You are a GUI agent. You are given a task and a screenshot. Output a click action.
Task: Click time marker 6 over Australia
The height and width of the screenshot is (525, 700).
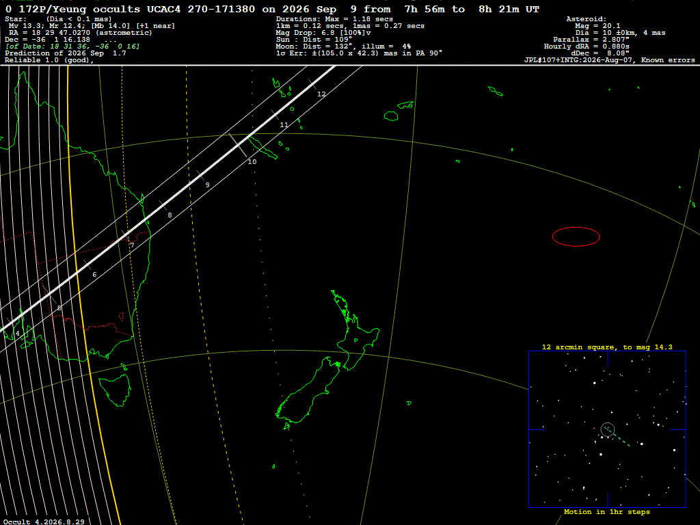click(94, 275)
